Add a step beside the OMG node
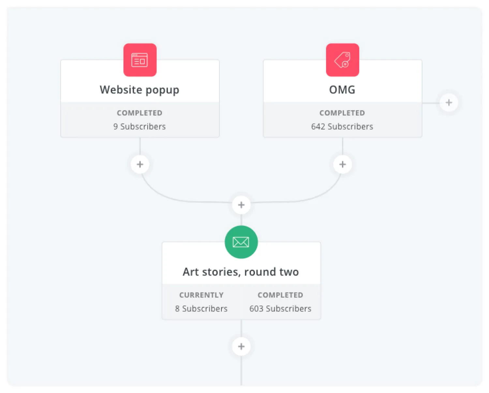This screenshot has height=393, width=489. pos(449,102)
